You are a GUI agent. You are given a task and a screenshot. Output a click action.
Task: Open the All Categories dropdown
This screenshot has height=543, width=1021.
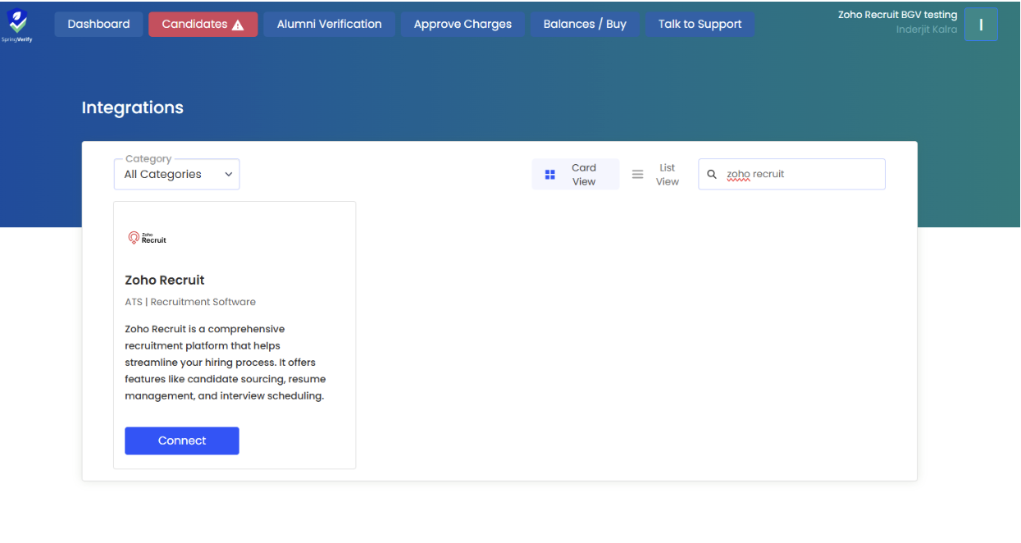tap(177, 174)
